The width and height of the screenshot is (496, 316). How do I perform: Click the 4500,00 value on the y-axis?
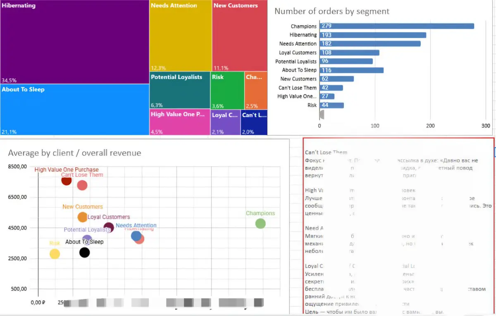[x=17, y=228]
